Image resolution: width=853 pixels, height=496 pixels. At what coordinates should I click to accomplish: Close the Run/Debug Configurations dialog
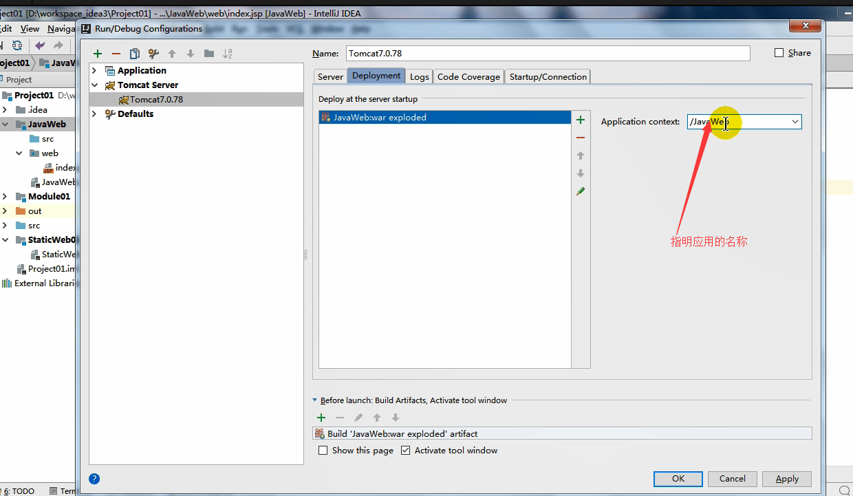coord(806,26)
